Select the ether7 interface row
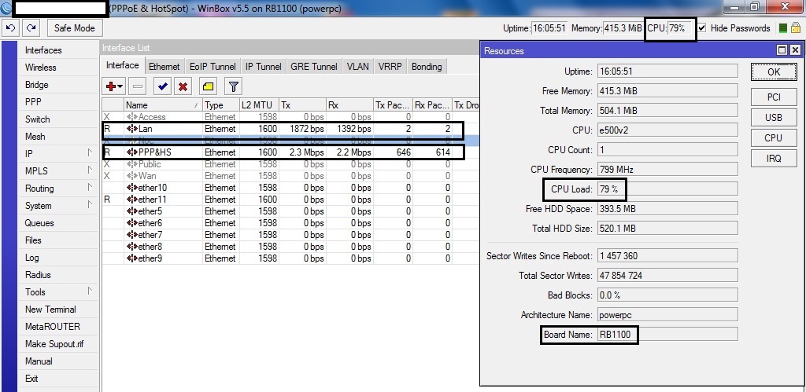This screenshot has width=806, height=392. click(290, 235)
